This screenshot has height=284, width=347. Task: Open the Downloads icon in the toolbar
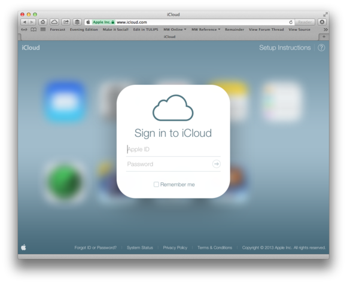[x=322, y=22]
